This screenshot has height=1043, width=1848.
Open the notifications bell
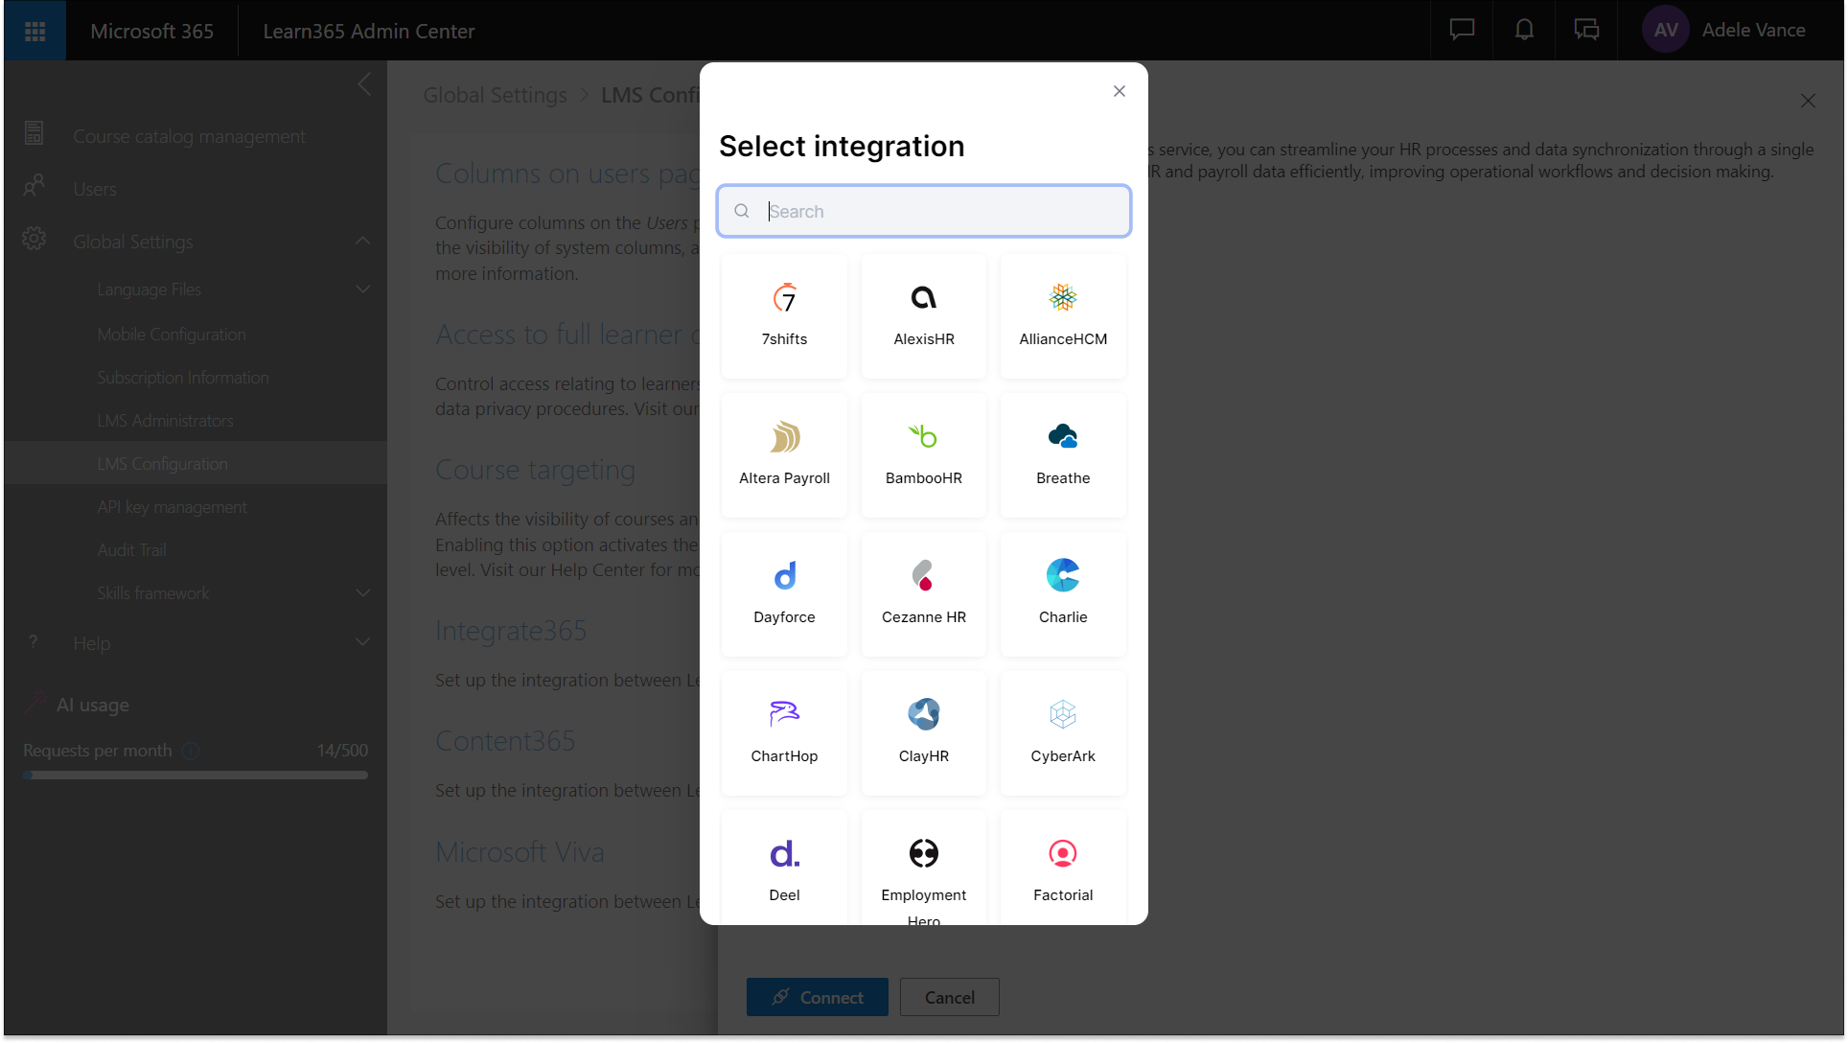(x=1524, y=31)
